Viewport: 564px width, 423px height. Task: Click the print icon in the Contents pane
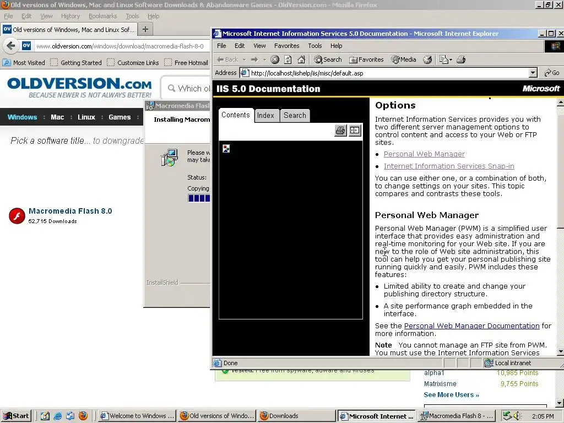(340, 131)
